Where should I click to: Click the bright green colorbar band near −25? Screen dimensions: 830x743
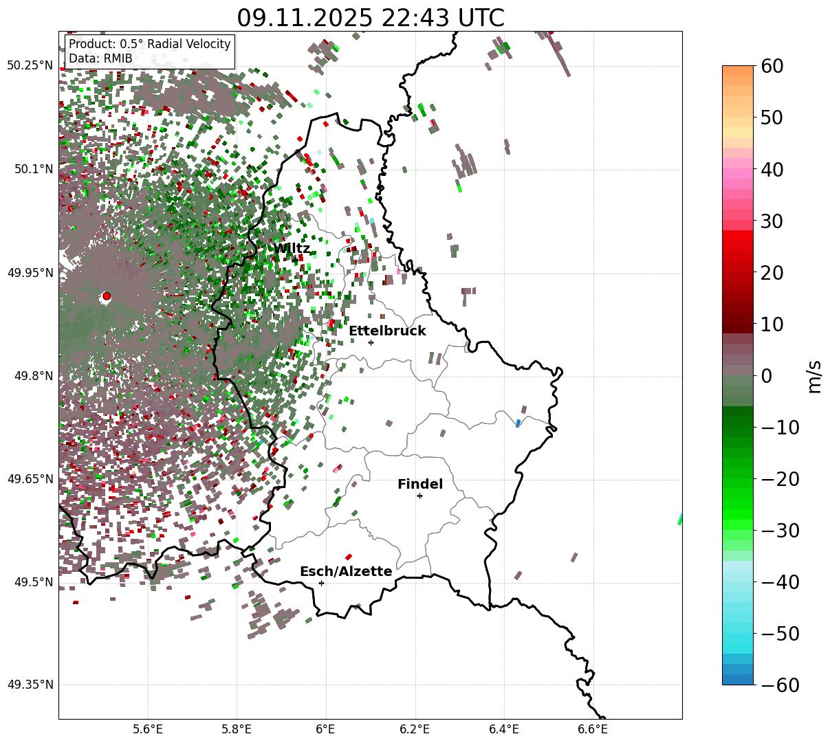(x=738, y=504)
